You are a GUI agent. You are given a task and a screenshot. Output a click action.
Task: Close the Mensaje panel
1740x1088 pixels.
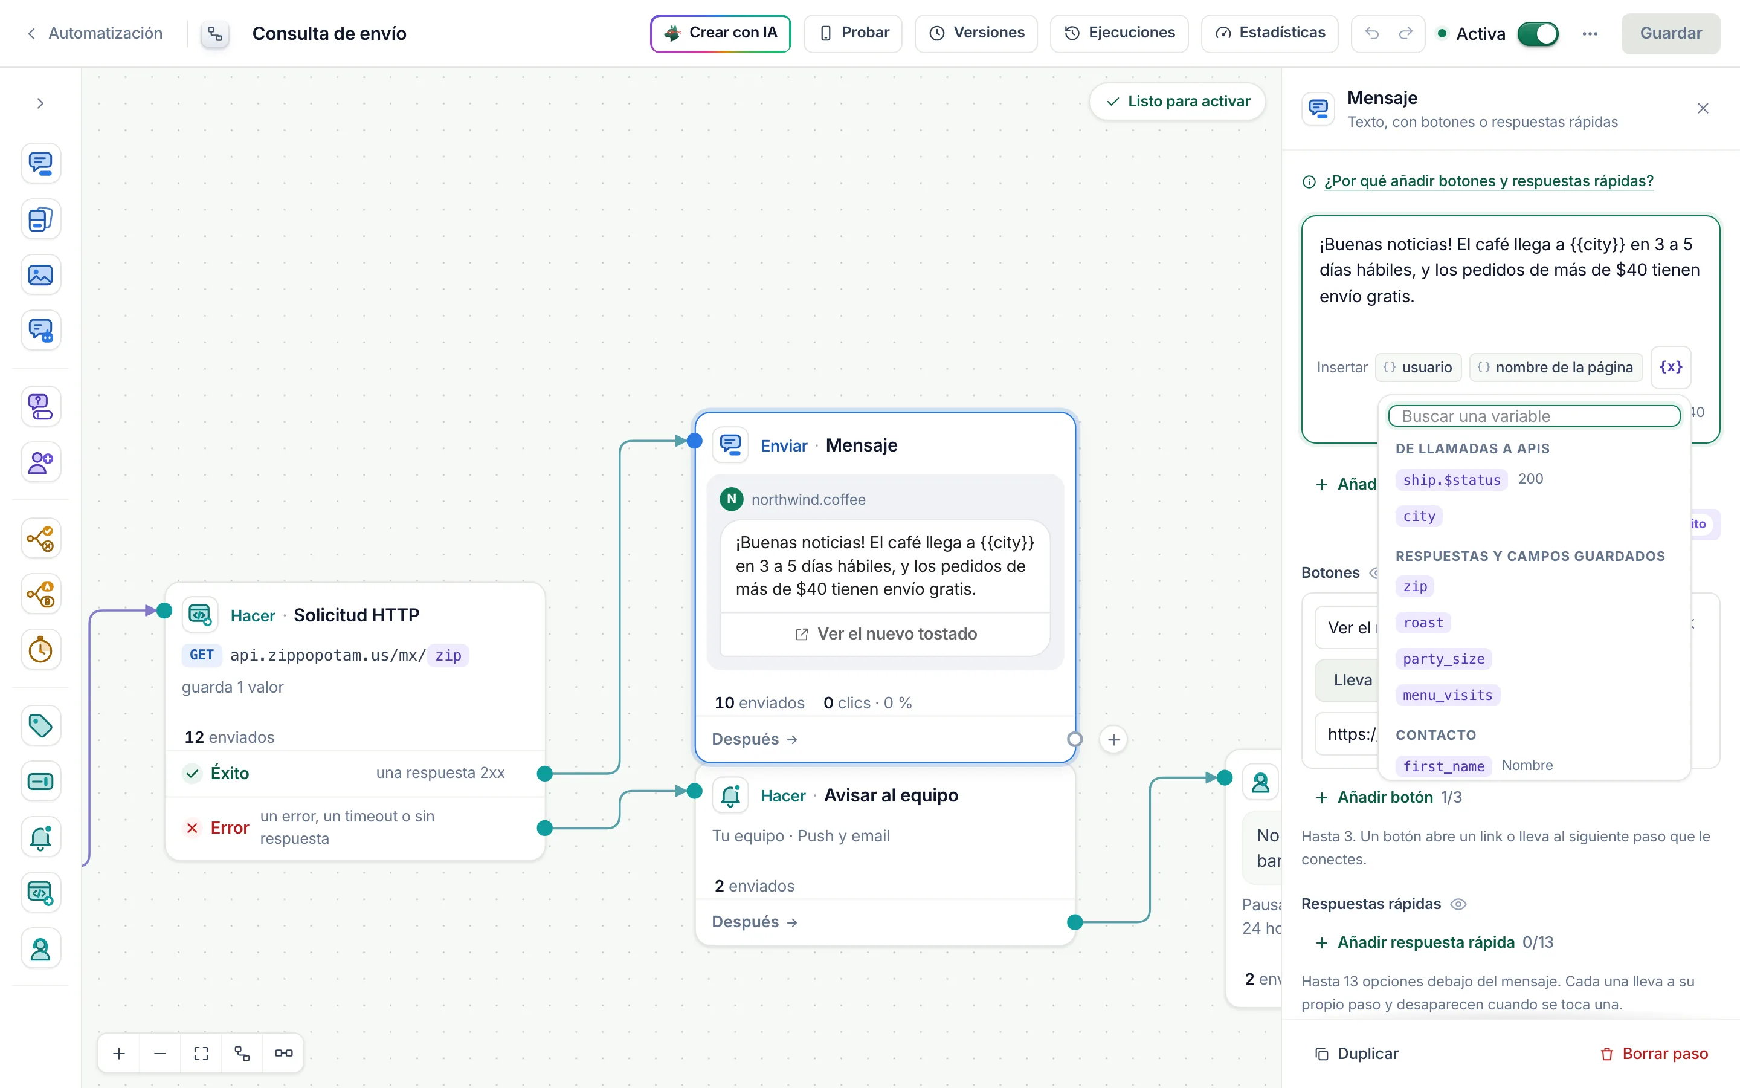pos(1703,109)
